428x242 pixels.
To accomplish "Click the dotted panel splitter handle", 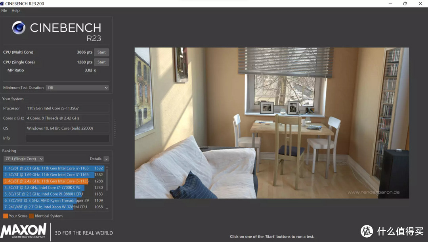I will (x=115, y=129).
